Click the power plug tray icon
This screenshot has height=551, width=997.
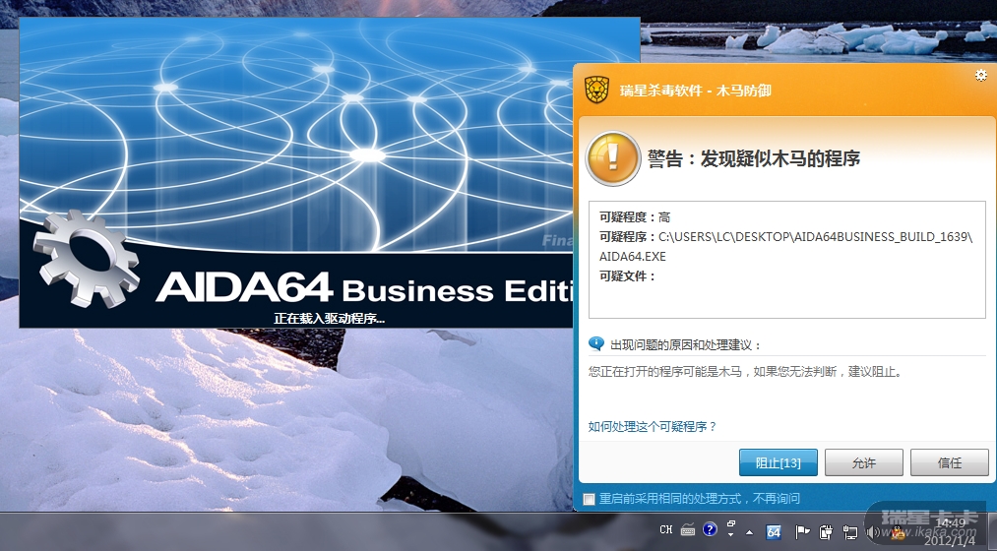pyautogui.click(x=826, y=531)
